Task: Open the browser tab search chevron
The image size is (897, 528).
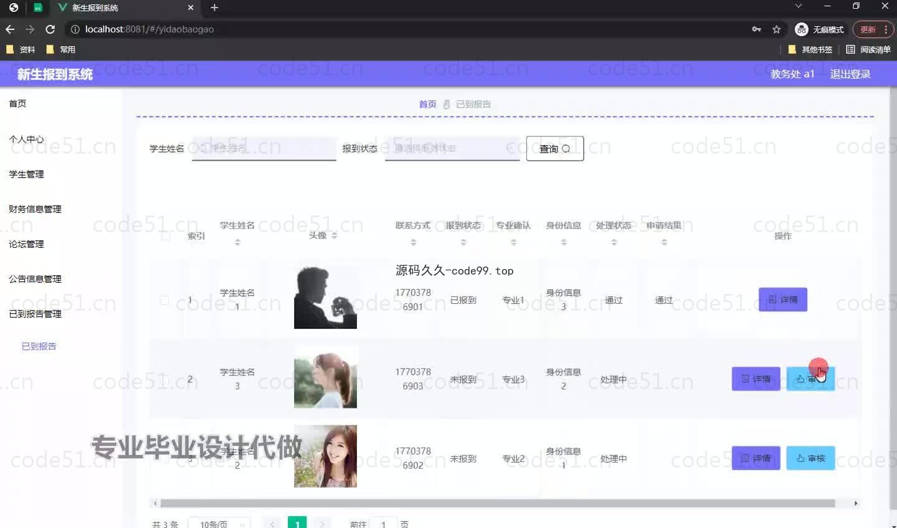Action: [x=798, y=6]
